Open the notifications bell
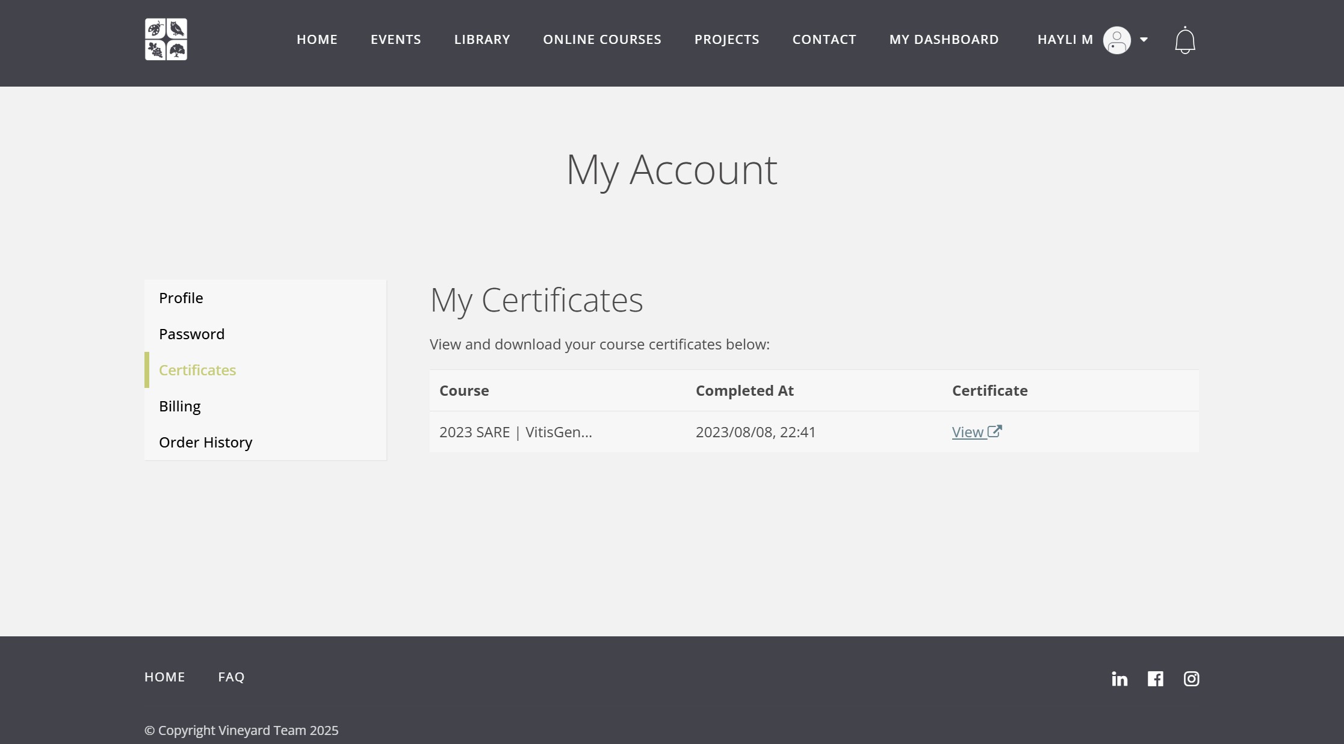 (1185, 40)
